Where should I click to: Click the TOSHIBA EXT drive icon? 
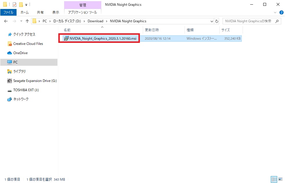pos(10,91)
